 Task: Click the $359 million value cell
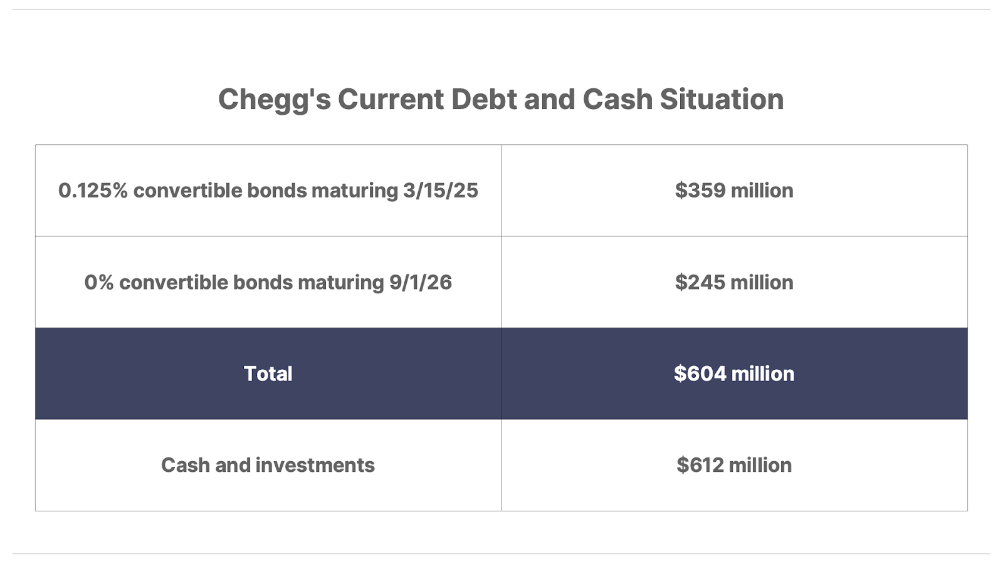(x=734, y=191)
